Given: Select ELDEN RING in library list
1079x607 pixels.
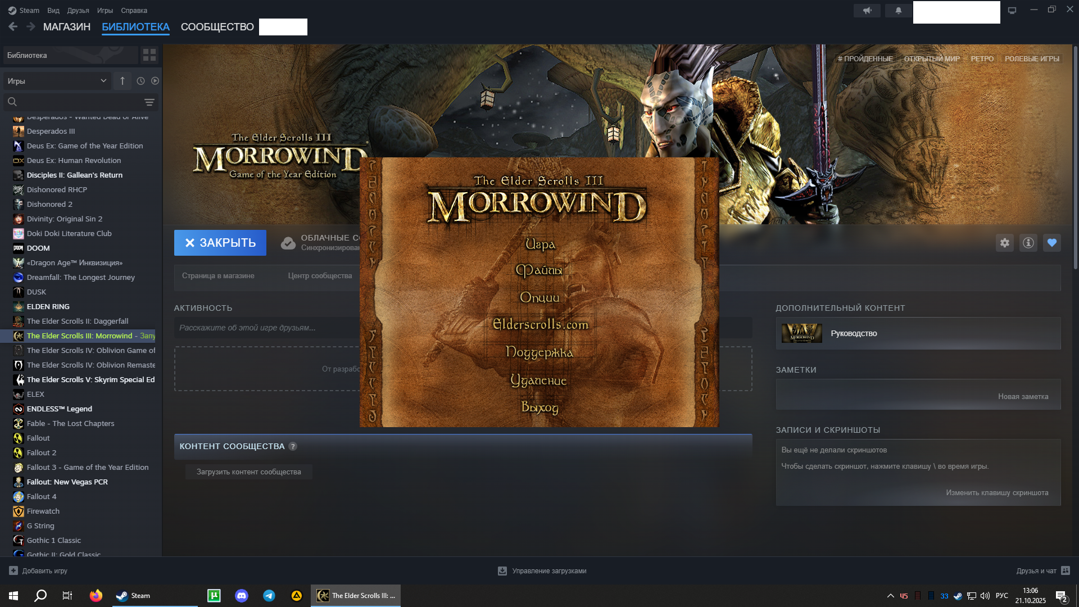Looking at the screenshot, I should coord(48,307).
